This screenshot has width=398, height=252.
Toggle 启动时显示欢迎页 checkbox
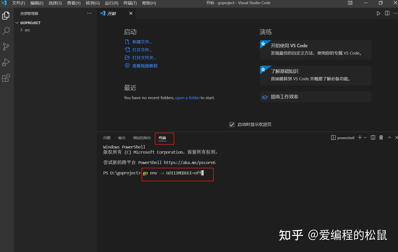tap(232, 125)
